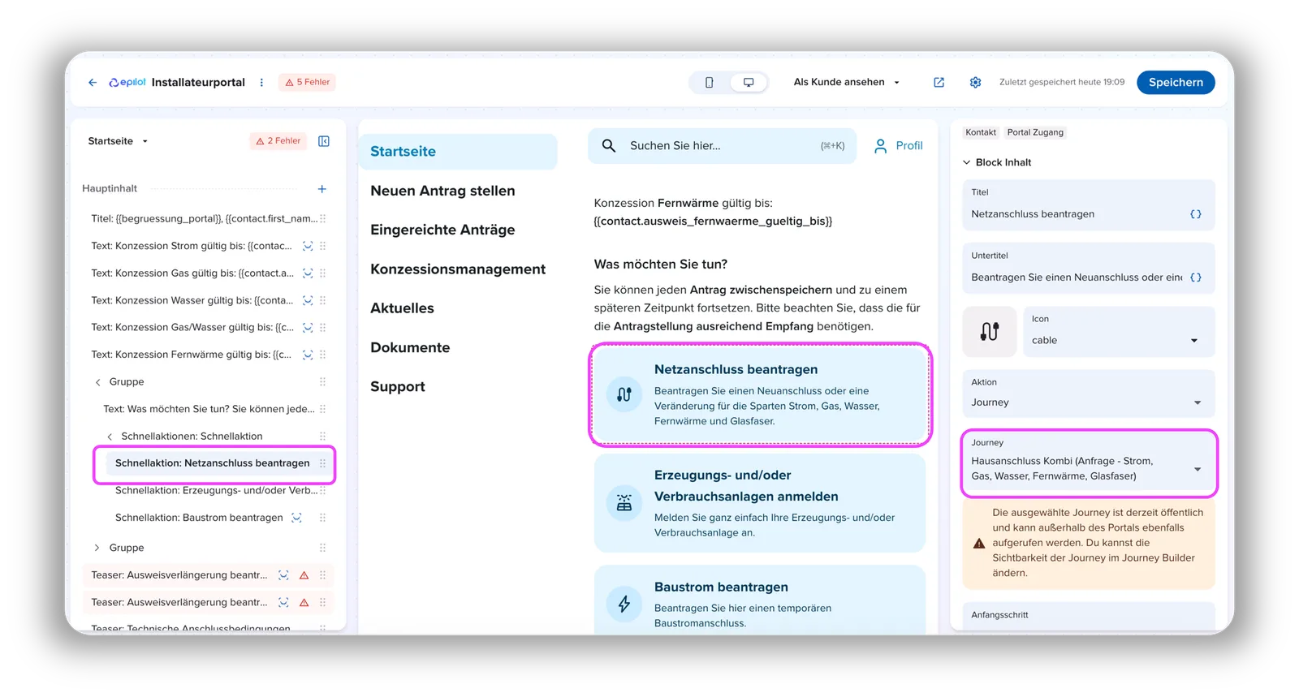This screenshot has width=1299, height=697.
Task: Click the icon beside Konzession Fernwärme row
Action: (308, 355)
